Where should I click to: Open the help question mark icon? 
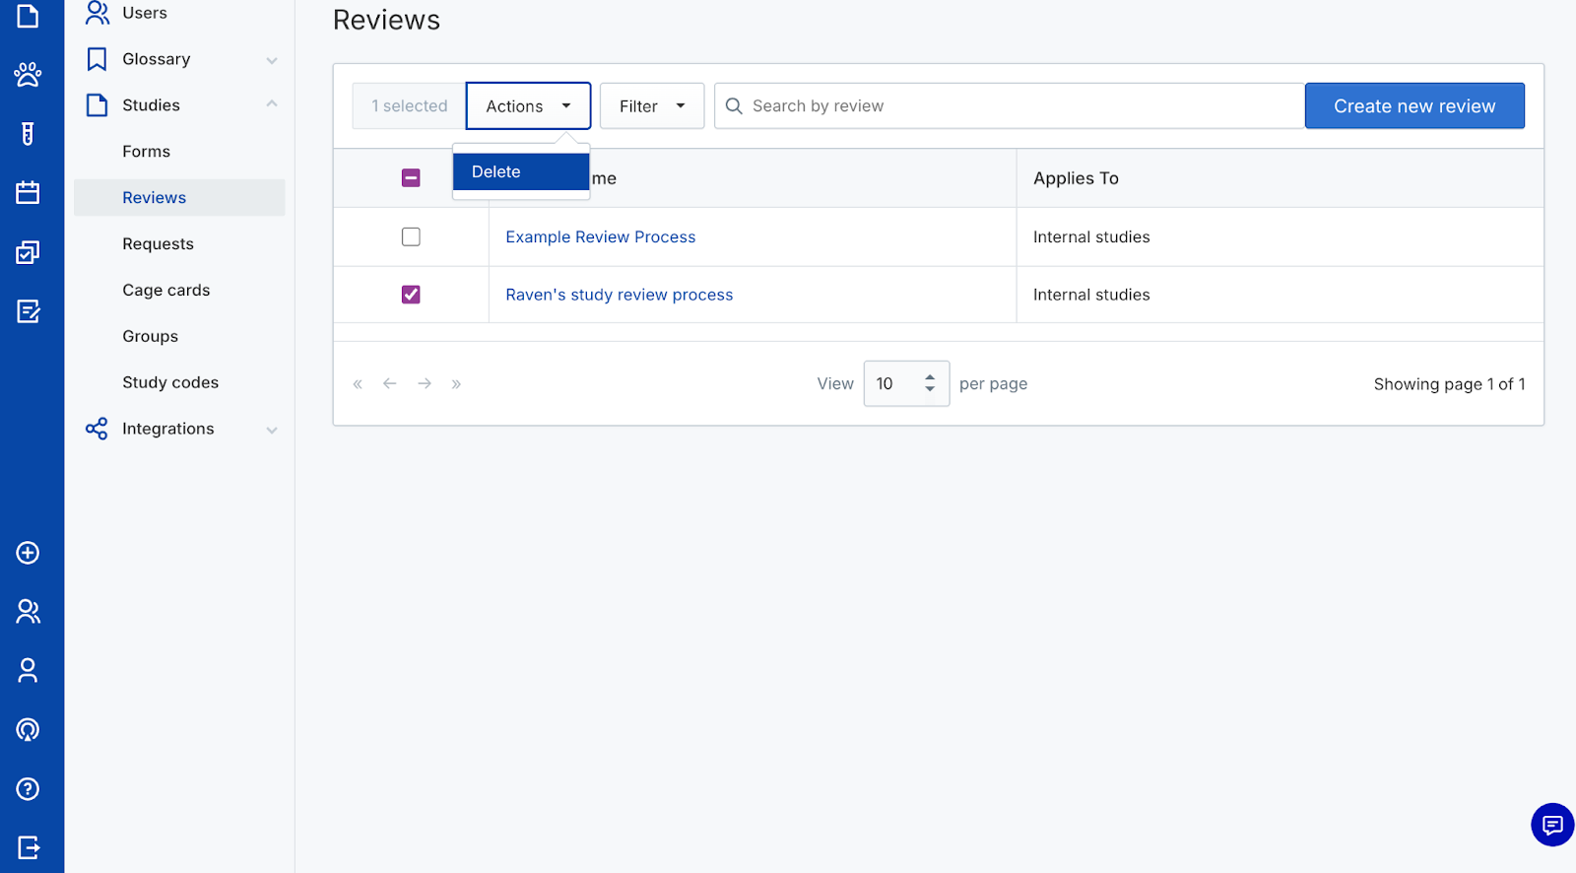(28, 789)
